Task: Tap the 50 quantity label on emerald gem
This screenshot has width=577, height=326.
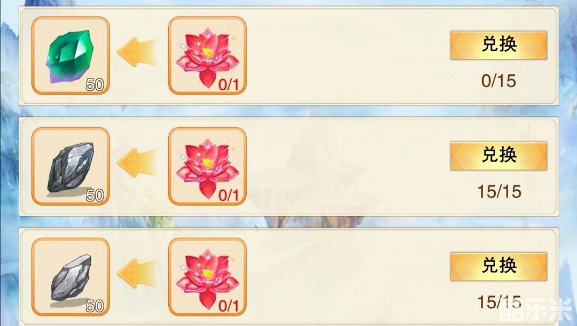Action: point(95,85)
